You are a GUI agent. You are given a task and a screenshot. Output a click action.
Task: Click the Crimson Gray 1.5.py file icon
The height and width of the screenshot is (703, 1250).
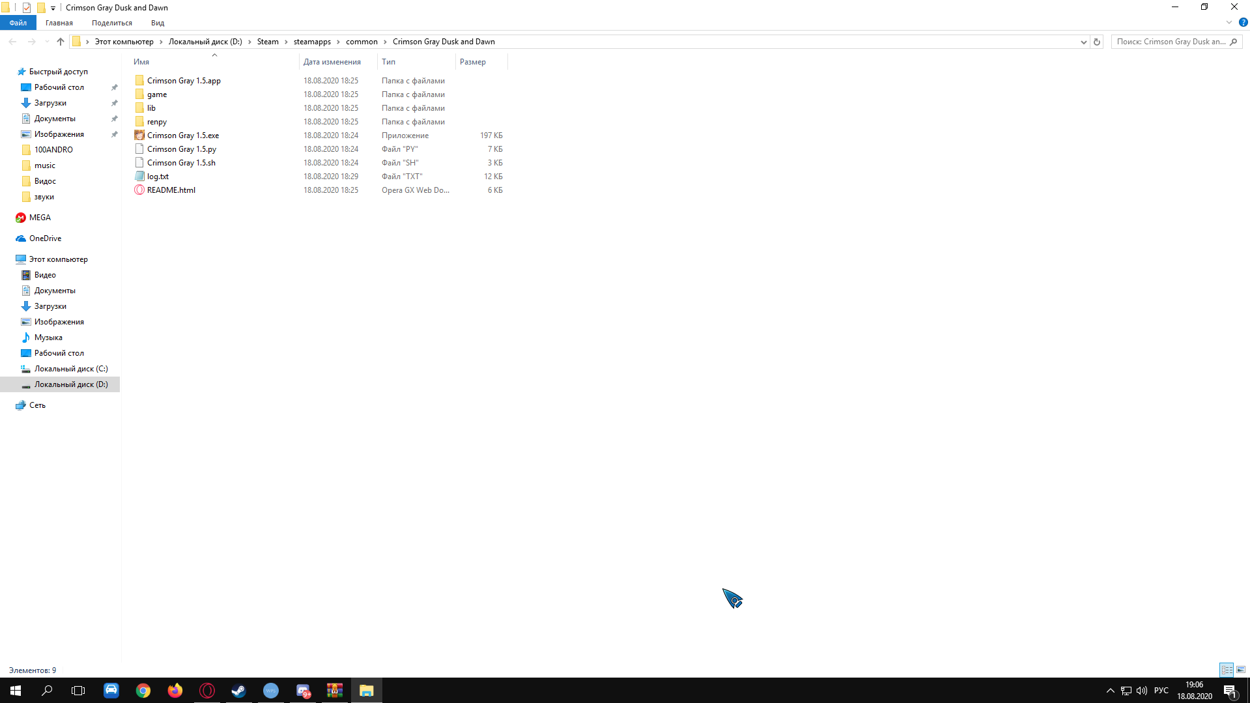point(139,149)
